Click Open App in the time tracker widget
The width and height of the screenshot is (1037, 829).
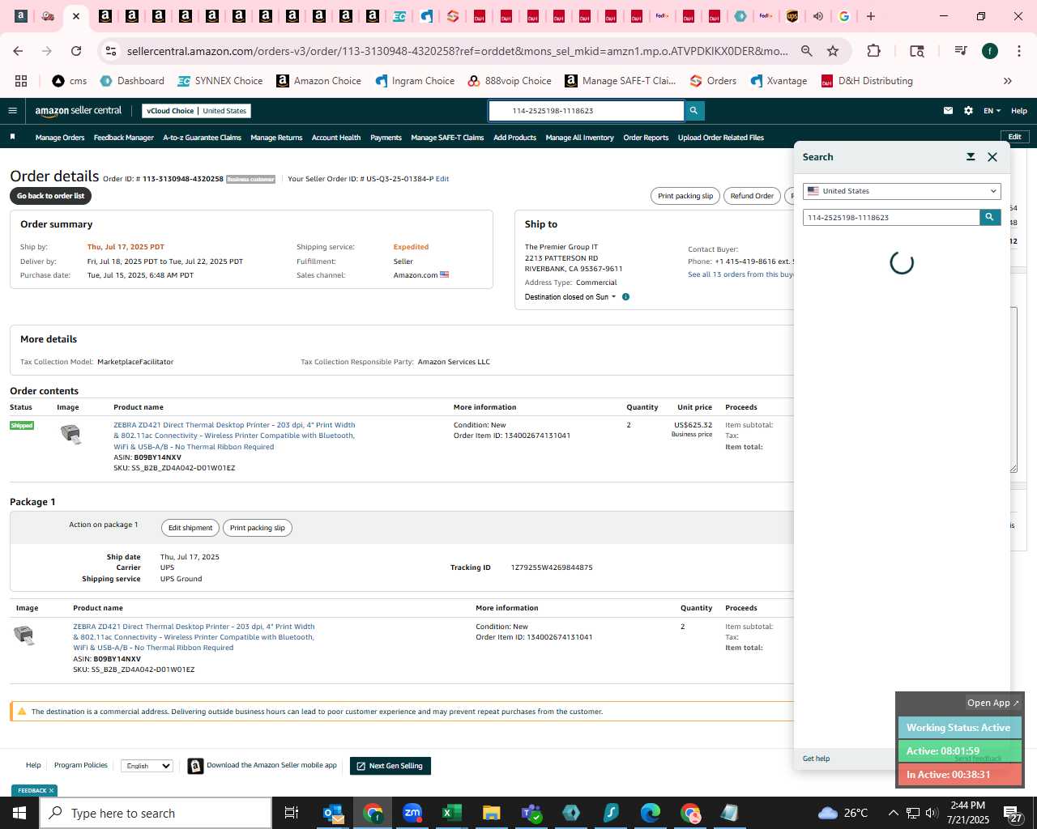[993, 703]
